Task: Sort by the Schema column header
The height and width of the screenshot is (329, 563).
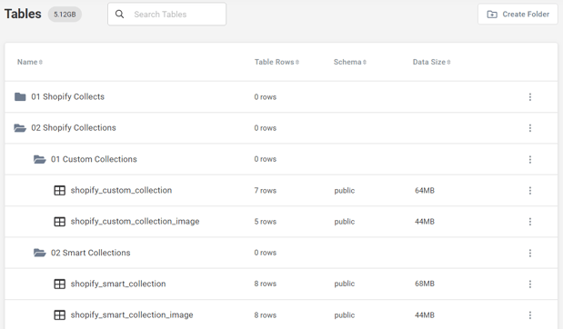Action: pos(350,62)
